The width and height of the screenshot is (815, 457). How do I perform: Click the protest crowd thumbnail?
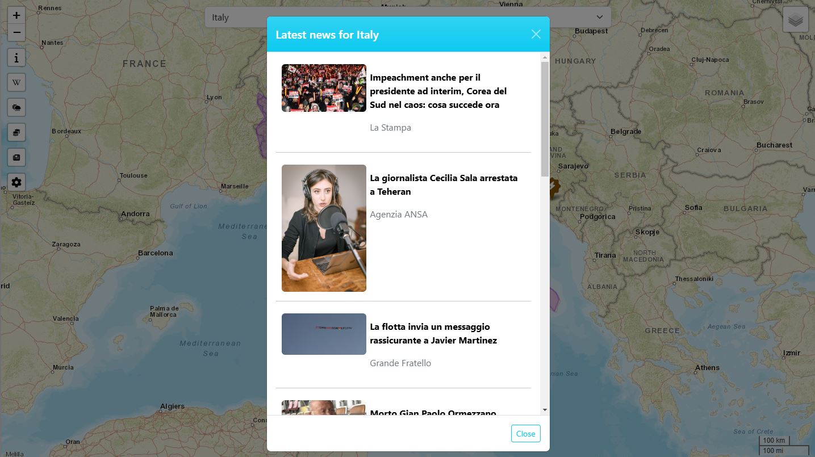point(324,88)
